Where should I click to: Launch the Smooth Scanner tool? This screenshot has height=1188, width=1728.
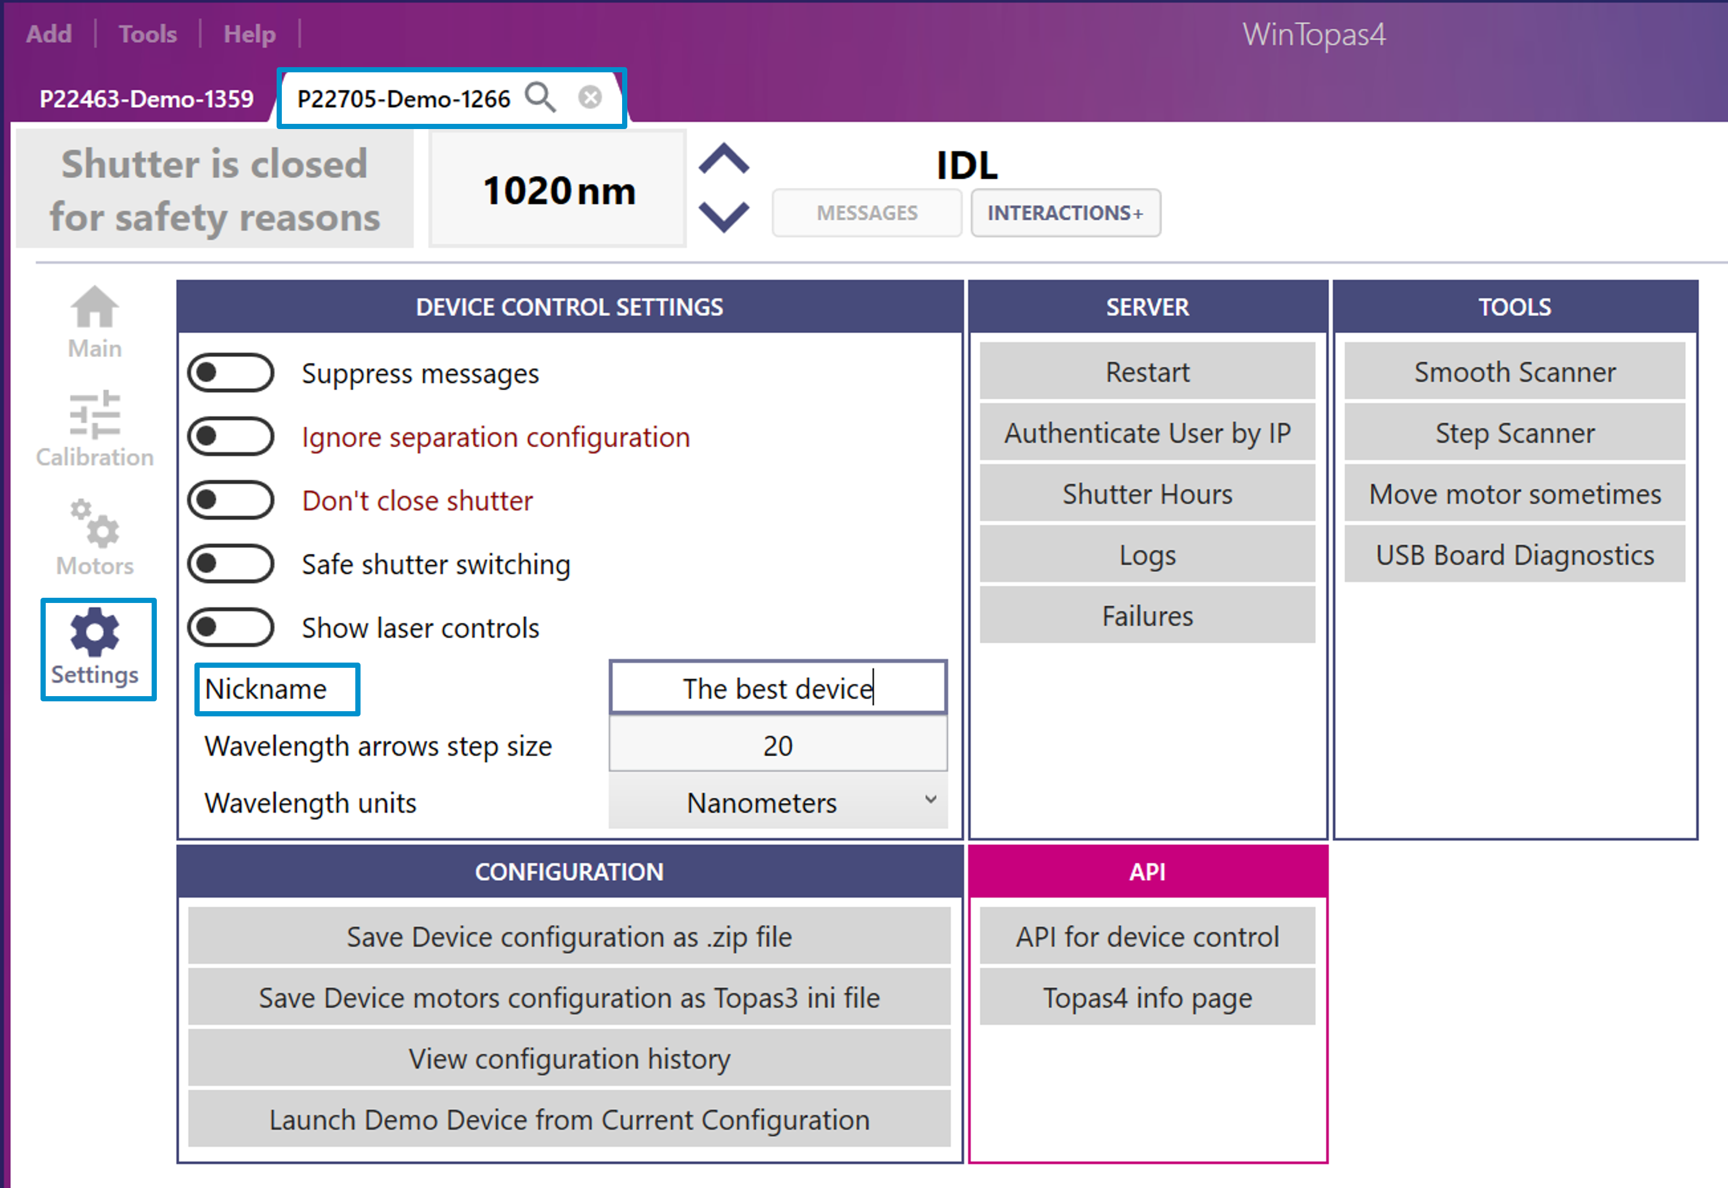pyautogui.click(x=1514, y=372)
